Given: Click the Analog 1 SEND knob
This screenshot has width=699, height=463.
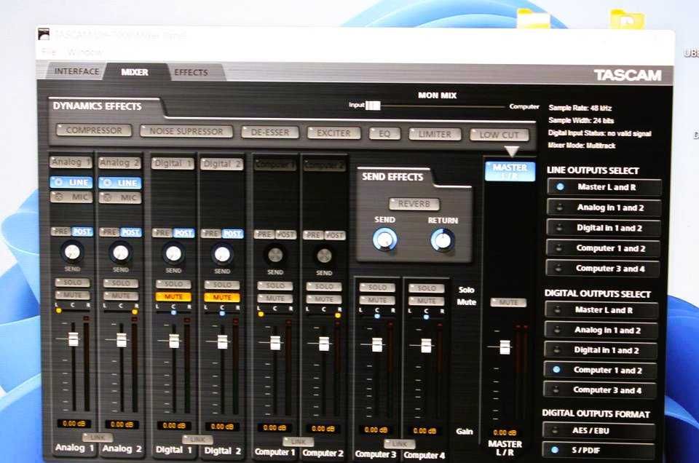Looking at the screenshot, I should point(72,252).
